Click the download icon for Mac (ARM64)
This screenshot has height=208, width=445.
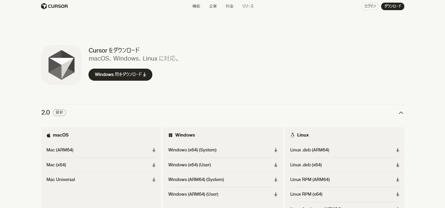(154, 150)
